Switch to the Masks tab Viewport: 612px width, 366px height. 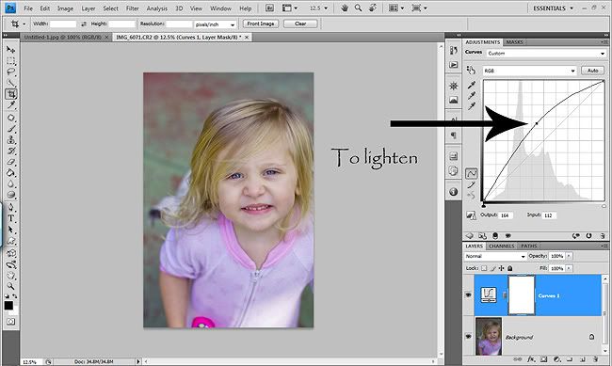514,42
